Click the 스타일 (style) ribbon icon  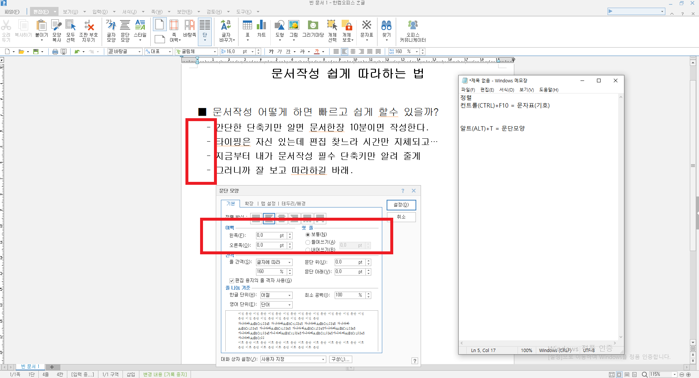[x=140, y=26]
